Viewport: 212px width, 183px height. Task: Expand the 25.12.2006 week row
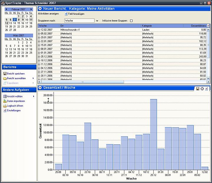(39, 56)
